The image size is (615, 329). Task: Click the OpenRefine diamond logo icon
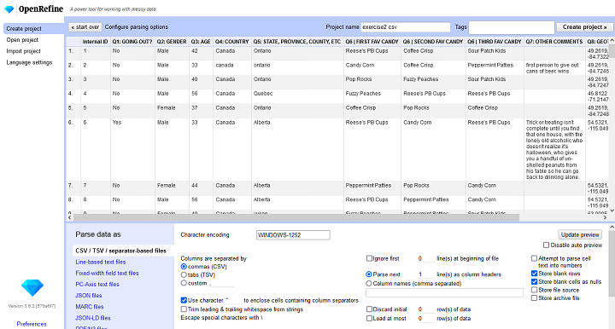9,9
